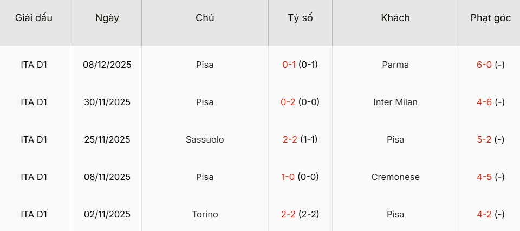Screen dimensions: 520x231
Task: Select the Torino home team name
Action: [x=205, y=214]
